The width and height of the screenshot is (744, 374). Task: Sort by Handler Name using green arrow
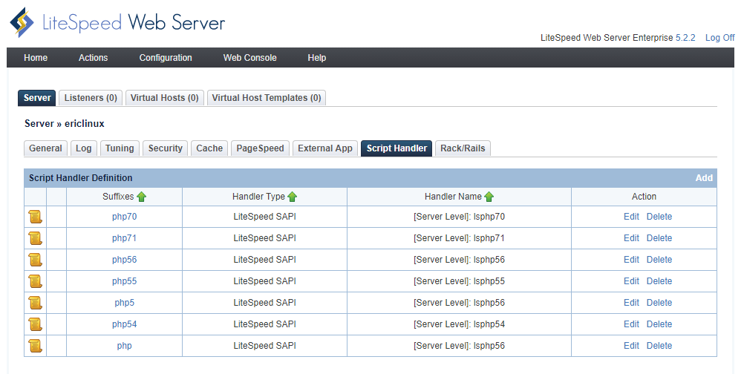point(489,197)
